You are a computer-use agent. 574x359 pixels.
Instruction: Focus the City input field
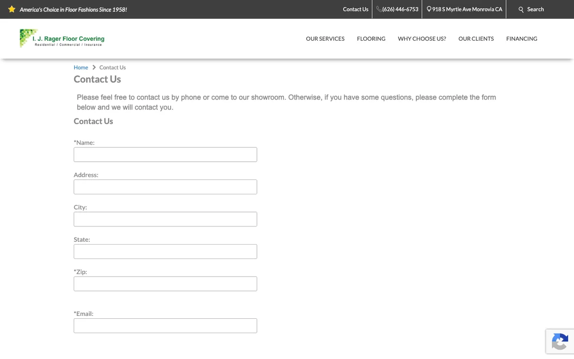coord(166,219)
